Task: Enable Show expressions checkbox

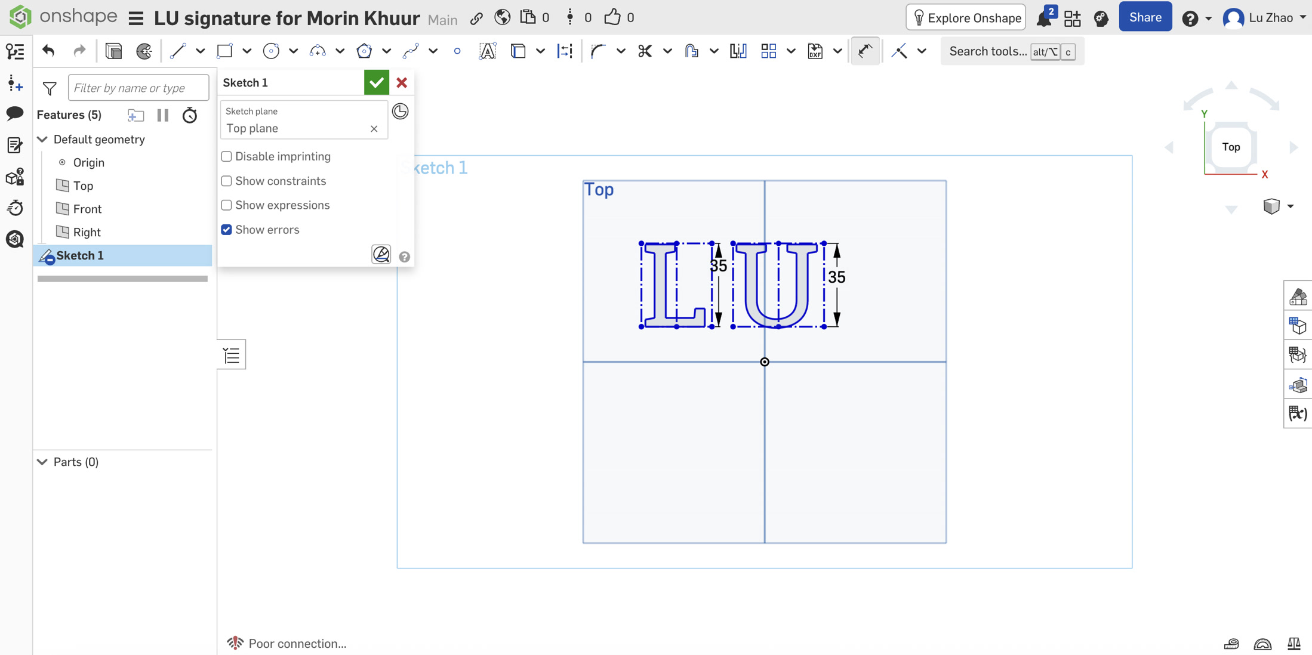Action: (226, 205)
